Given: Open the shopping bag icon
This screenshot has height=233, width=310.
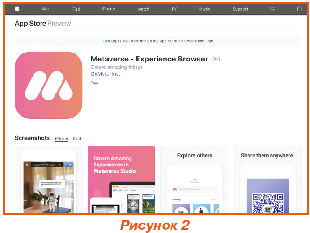Looking at the screenshot, I should tap(299, 8).
